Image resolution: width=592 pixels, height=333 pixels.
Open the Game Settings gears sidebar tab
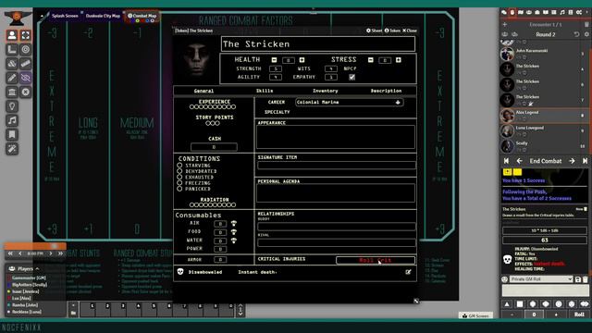[579, 12]
